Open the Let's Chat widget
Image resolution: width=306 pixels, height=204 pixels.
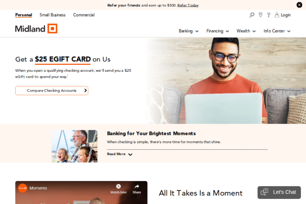[279, 192]
